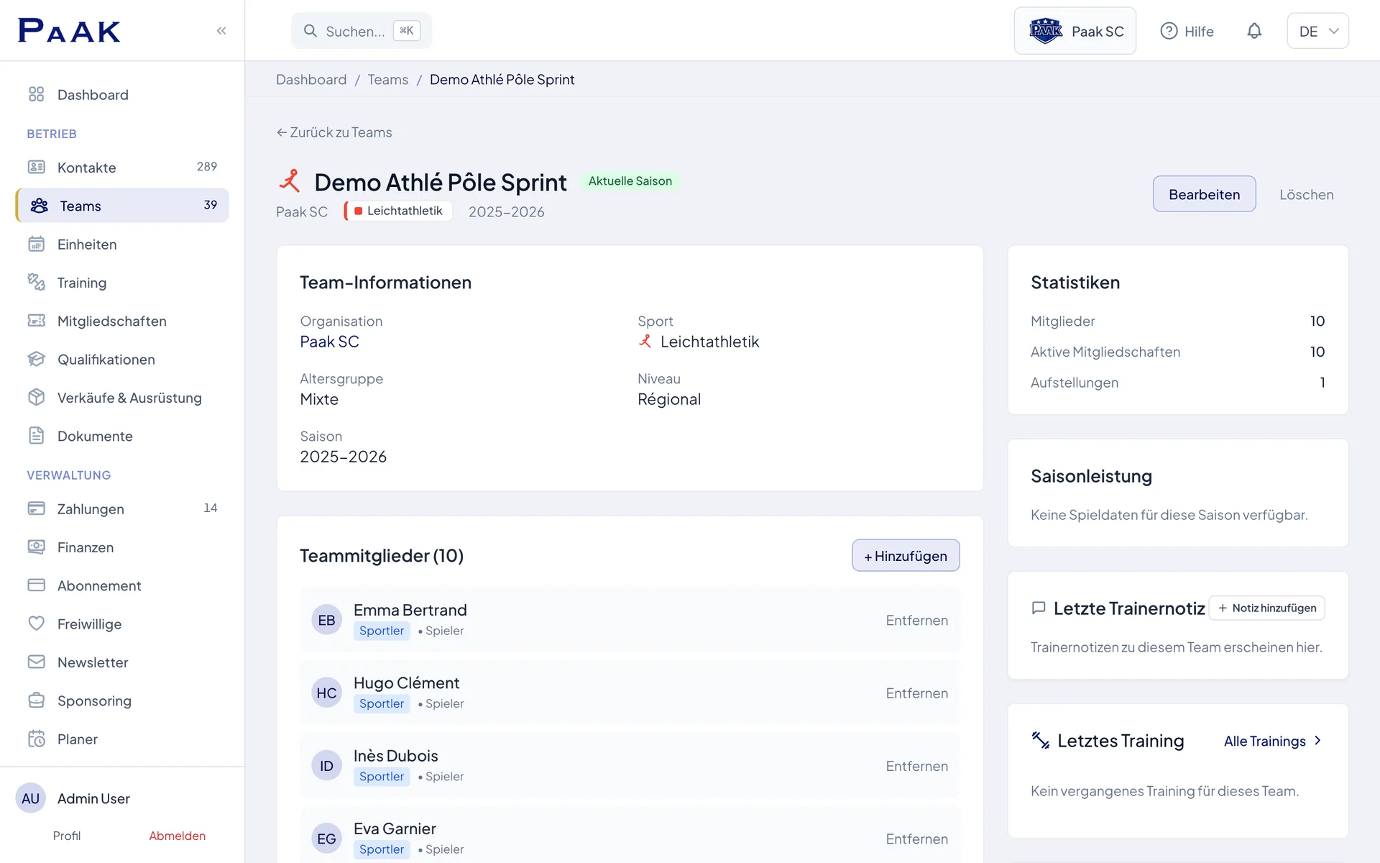Open notifications bell icon
1380x863 pixels.
(x=1254, y=31)
